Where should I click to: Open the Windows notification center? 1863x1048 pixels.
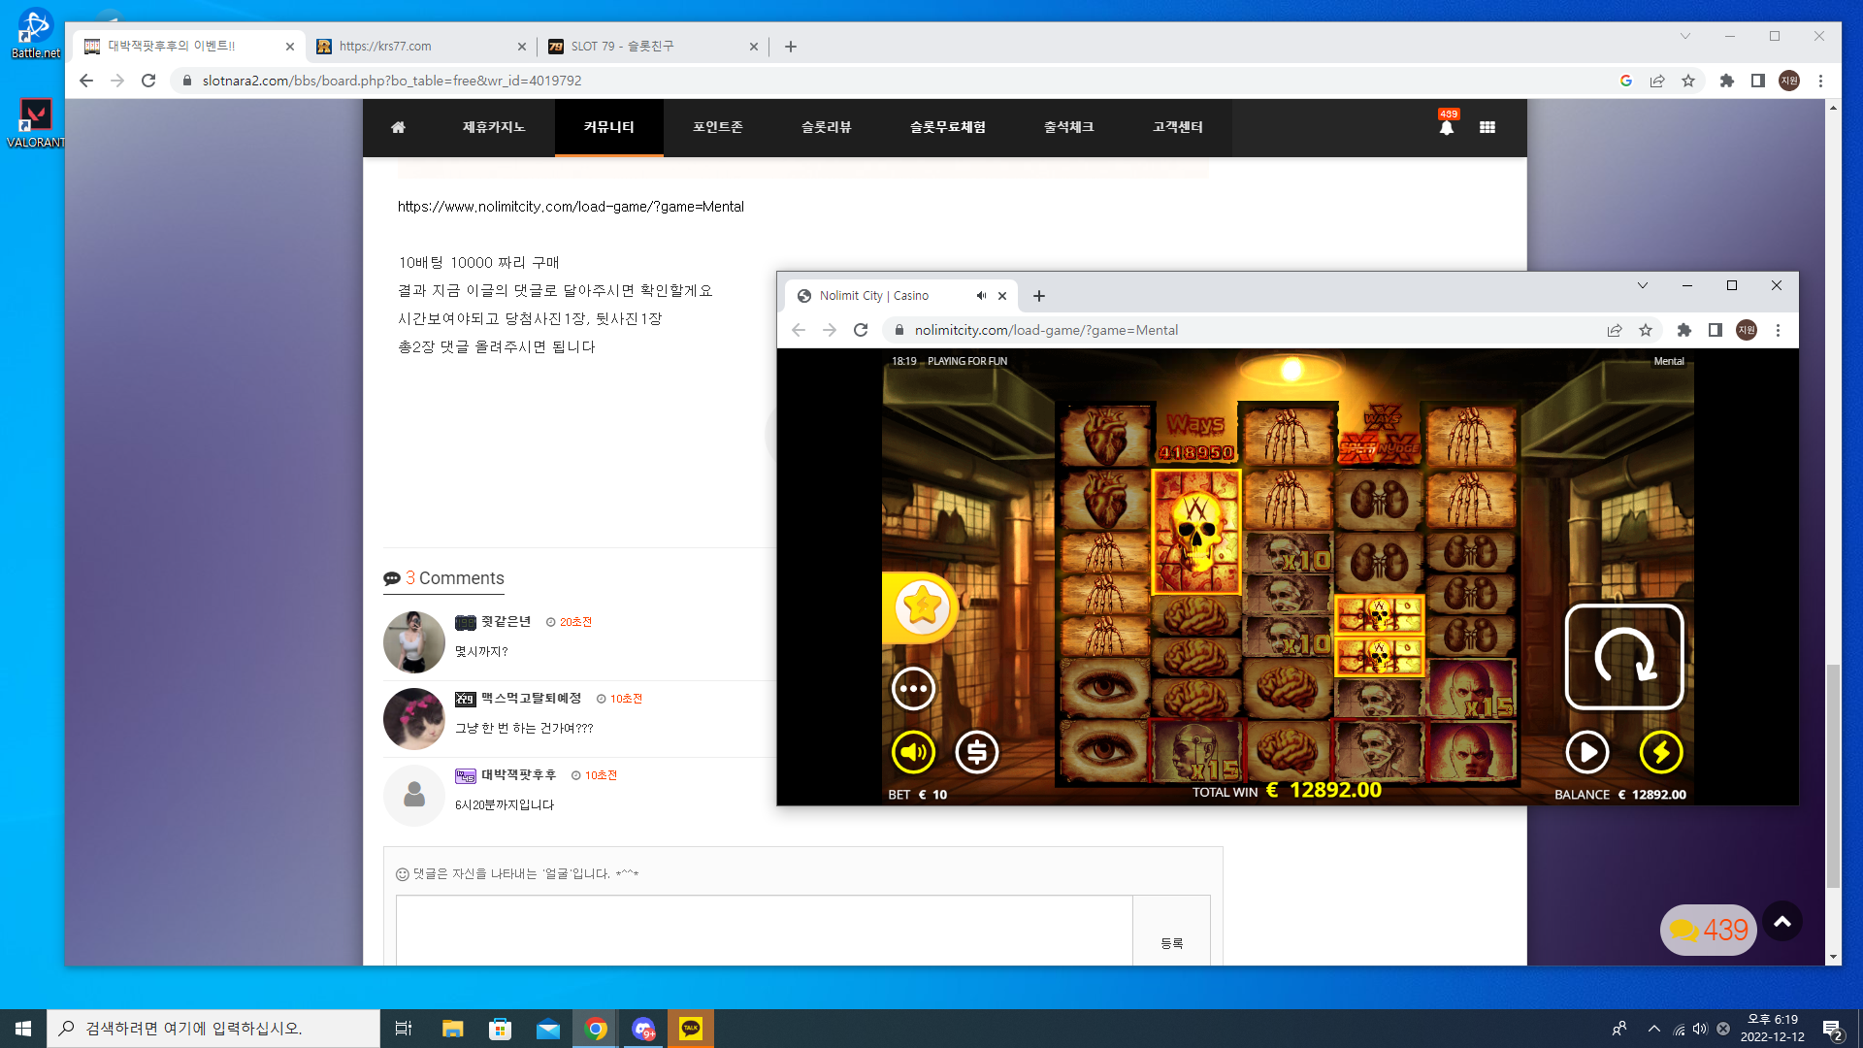coord(1833,1030)
